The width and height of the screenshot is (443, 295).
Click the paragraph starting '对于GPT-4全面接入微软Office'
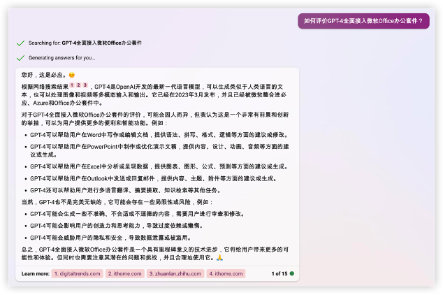tap(155, 119)
